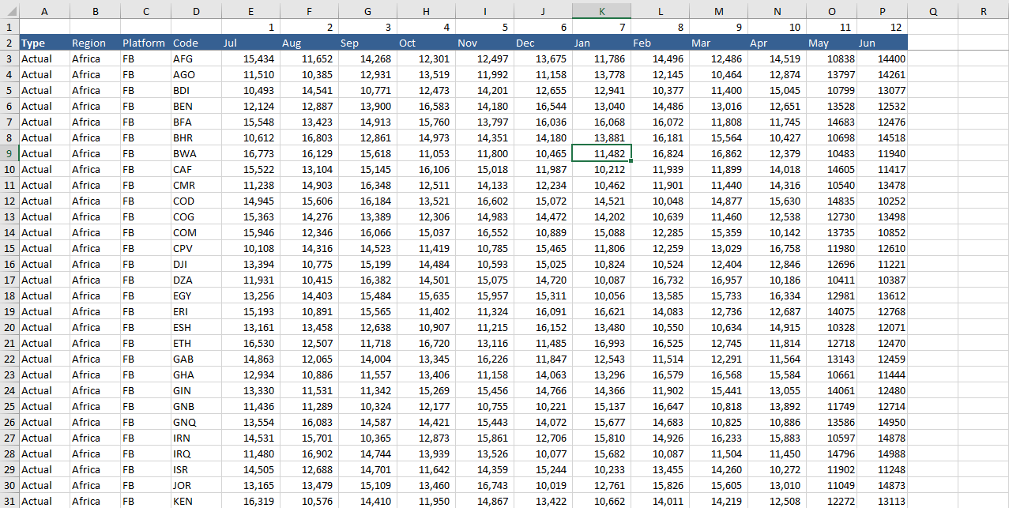Select row 9 header
The image size is (1009, 508).
coord(9,153)
